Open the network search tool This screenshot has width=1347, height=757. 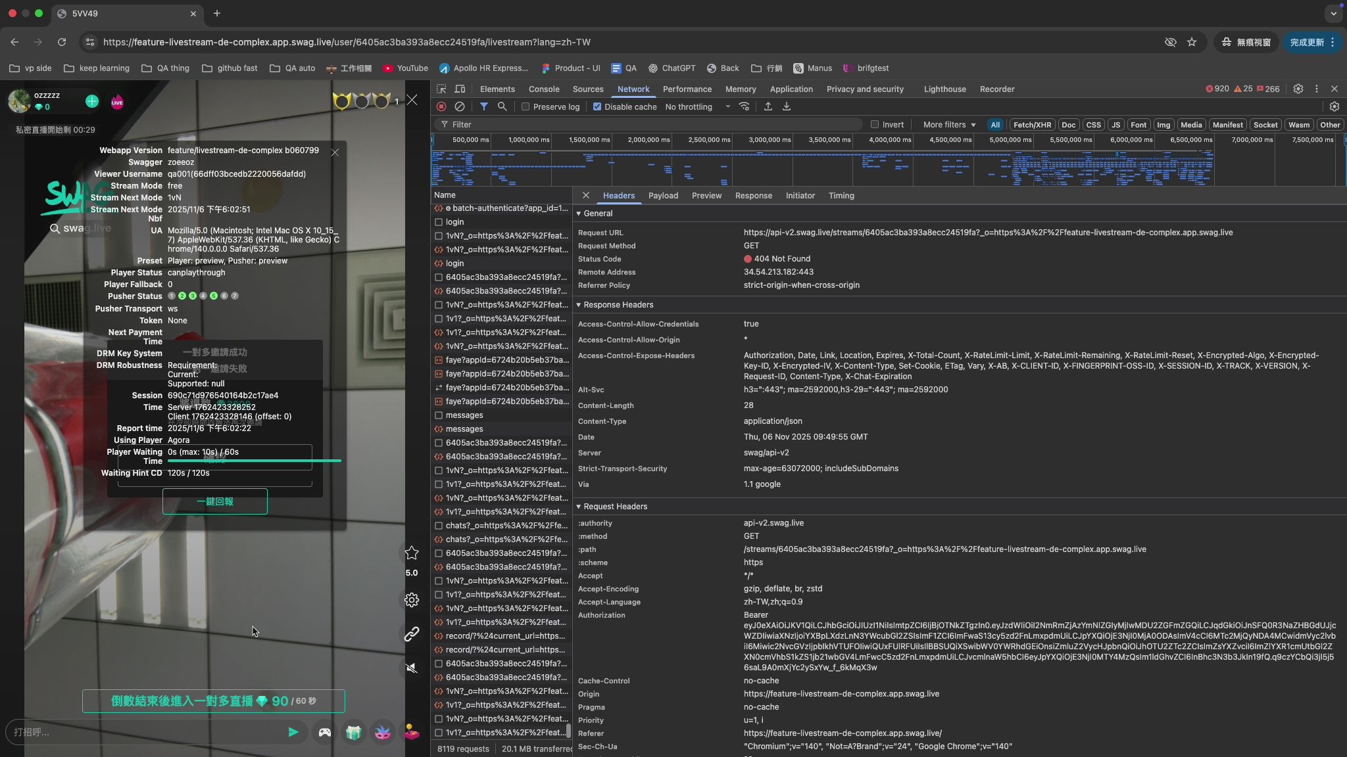502,106
